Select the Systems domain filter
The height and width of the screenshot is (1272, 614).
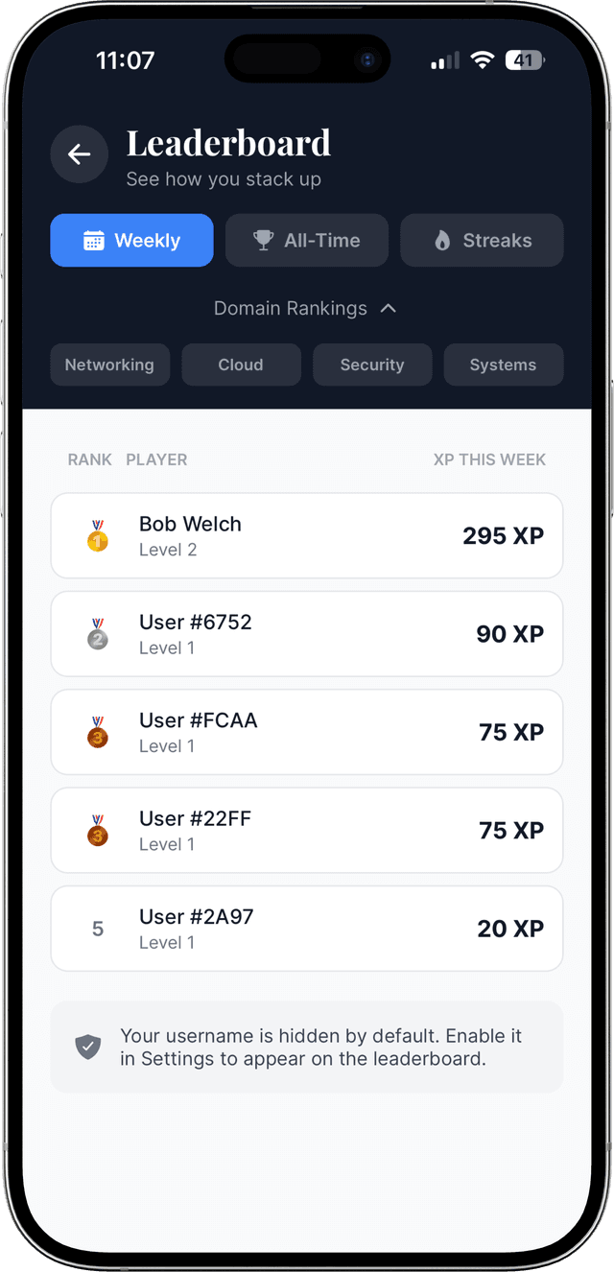(503, 365)
